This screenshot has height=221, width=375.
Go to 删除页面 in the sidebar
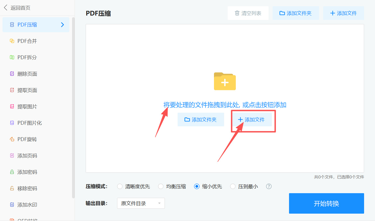pyautogui.click(x=36, y=74)
